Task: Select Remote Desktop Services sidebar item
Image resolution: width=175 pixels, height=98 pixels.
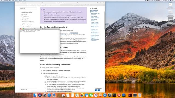Action: 27,12
